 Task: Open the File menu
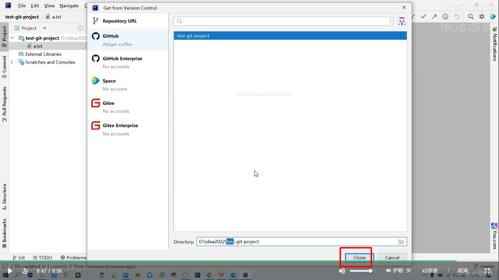tap(22, 6)
